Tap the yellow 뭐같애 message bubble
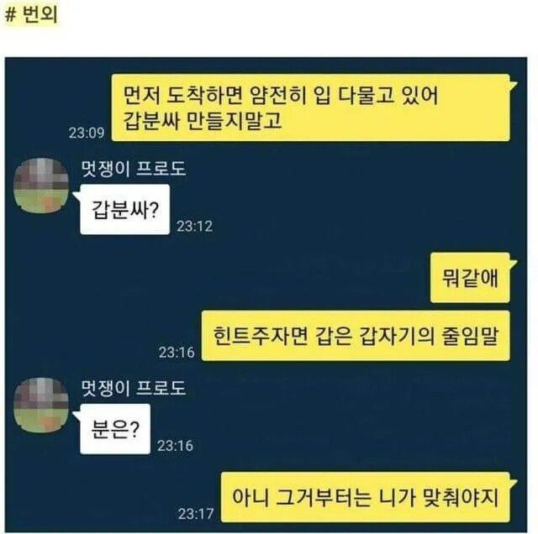The height and width of the screenshot is (534, 538). pyautogui.click(x=470, y=278)
